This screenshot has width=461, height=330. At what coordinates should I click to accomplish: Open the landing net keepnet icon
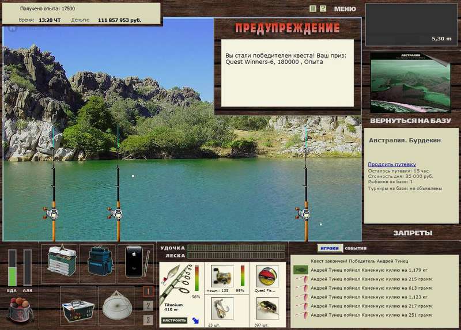(117, 306)
